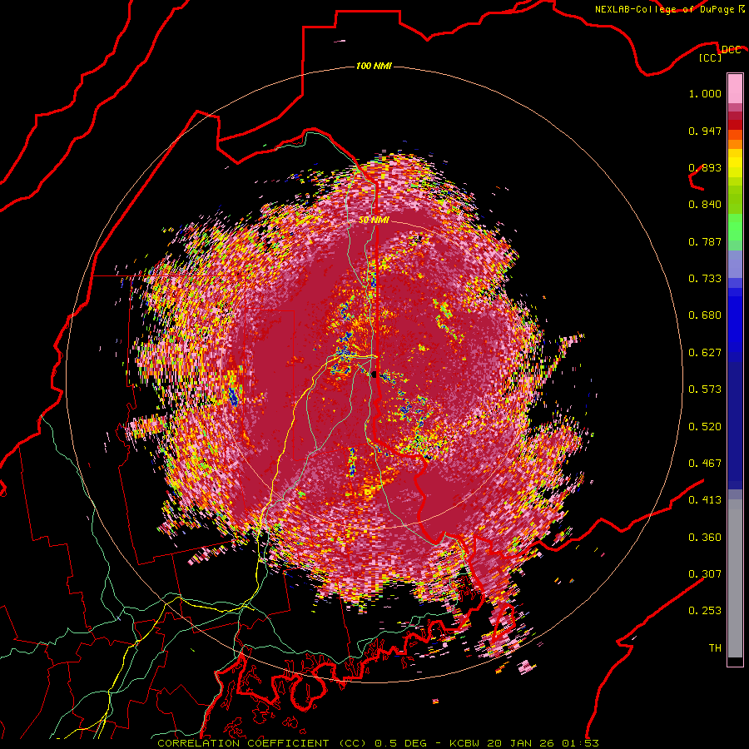Click the 0.573 legend value
Image resolution: width=749 pixels, height=749 pixels.
point(705,389)
